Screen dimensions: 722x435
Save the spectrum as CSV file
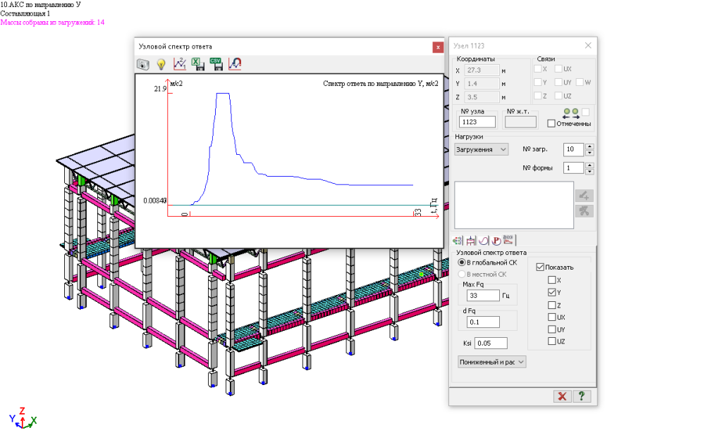click(x=216, y=64)
